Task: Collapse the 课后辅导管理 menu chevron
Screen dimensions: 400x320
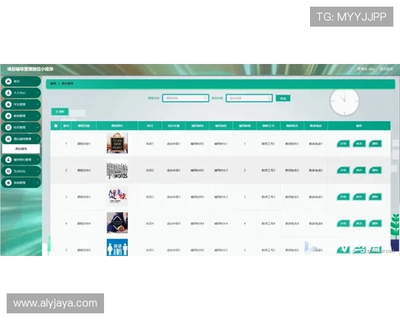Action: tap(37, 138)
